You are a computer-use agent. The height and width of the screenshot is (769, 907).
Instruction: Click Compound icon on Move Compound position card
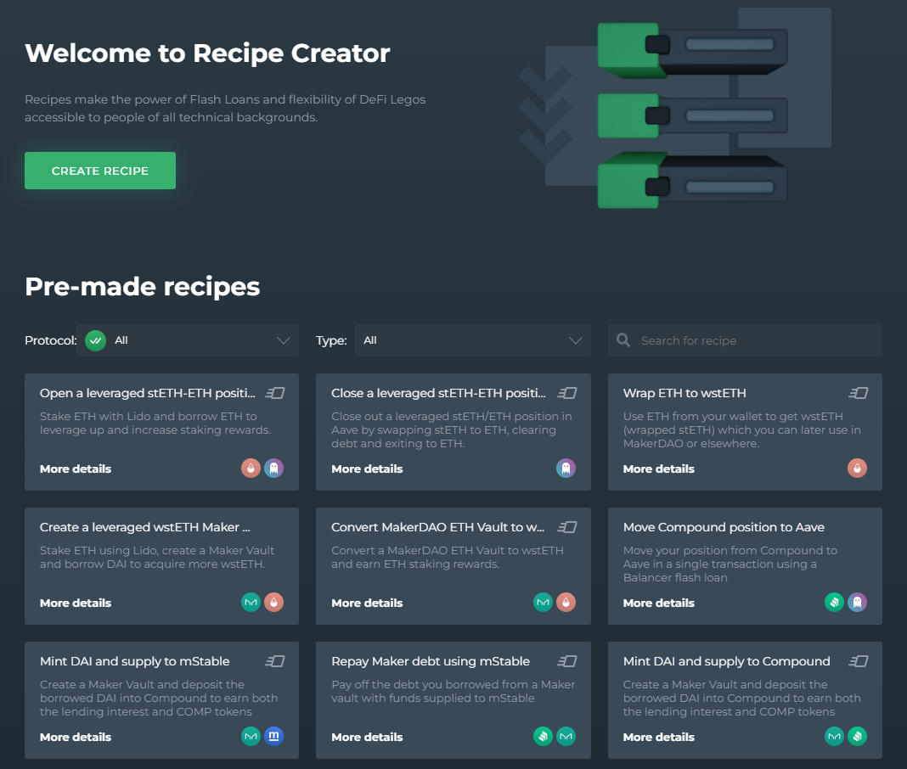pos(834,603)
